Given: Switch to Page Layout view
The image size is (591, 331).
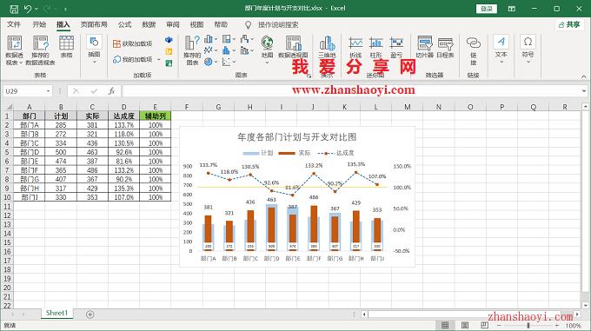Looking at the screenshot, I should (x=465, y=325).
